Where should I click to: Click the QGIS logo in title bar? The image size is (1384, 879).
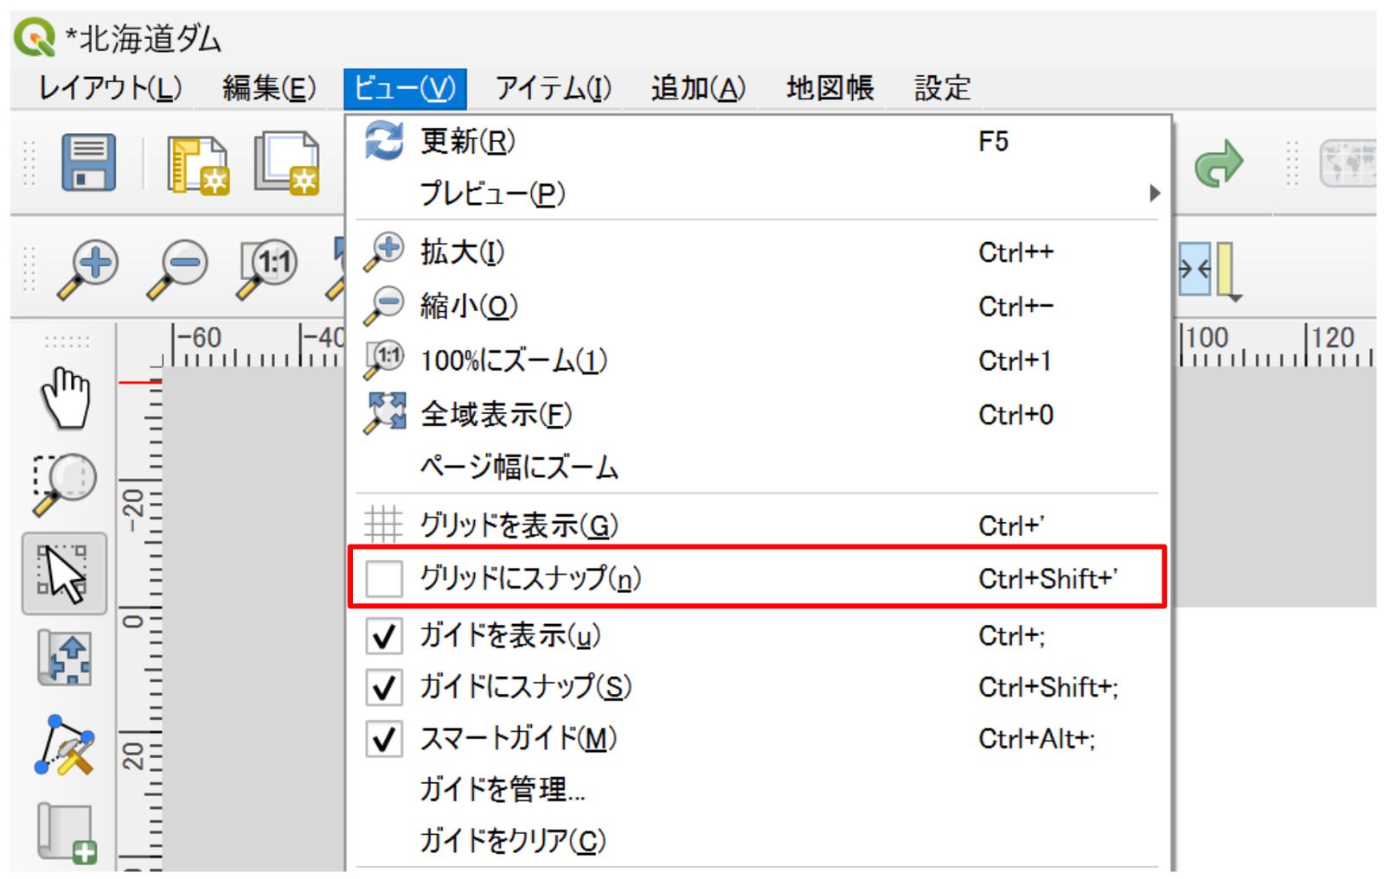[35, 38]
